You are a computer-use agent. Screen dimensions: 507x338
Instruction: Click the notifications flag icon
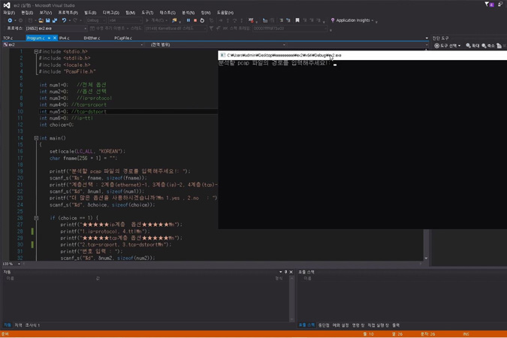[x=486, y=5]
